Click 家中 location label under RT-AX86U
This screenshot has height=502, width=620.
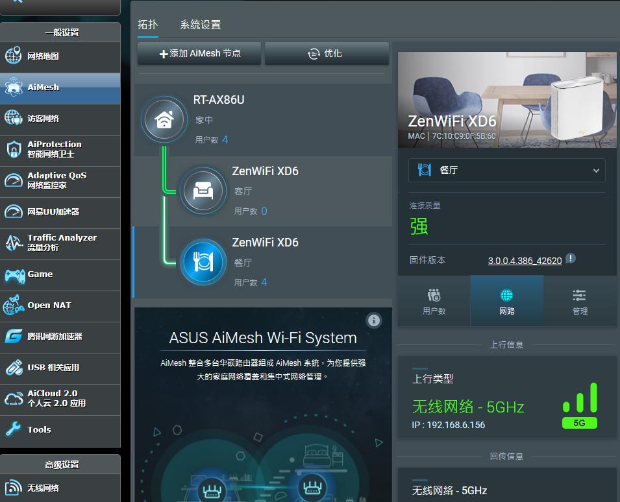204,120
